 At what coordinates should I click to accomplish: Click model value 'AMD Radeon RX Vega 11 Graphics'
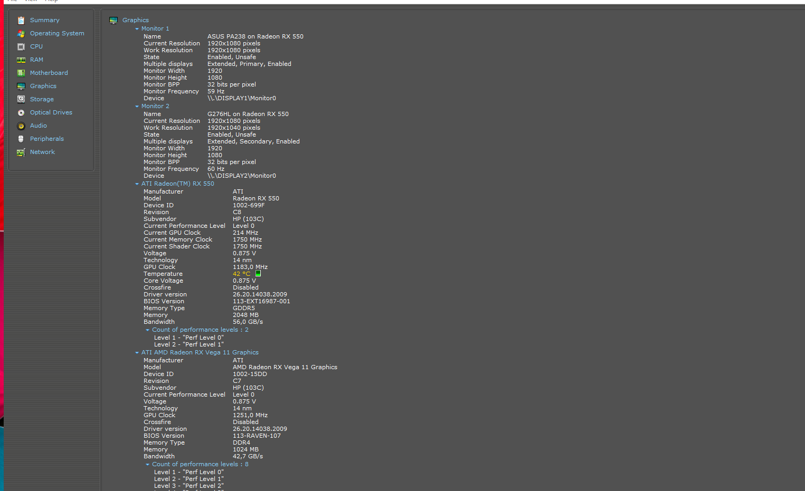coord(285,367)
